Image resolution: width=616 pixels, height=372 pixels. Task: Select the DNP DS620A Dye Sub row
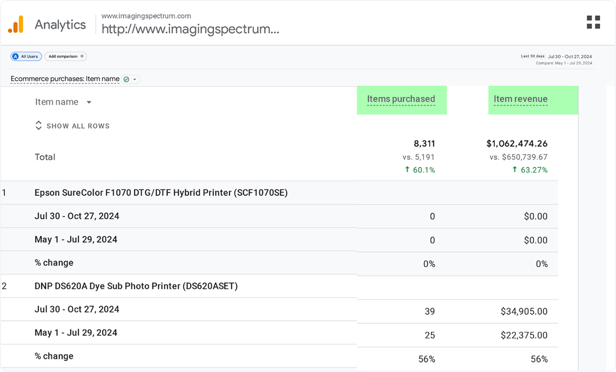136,286
